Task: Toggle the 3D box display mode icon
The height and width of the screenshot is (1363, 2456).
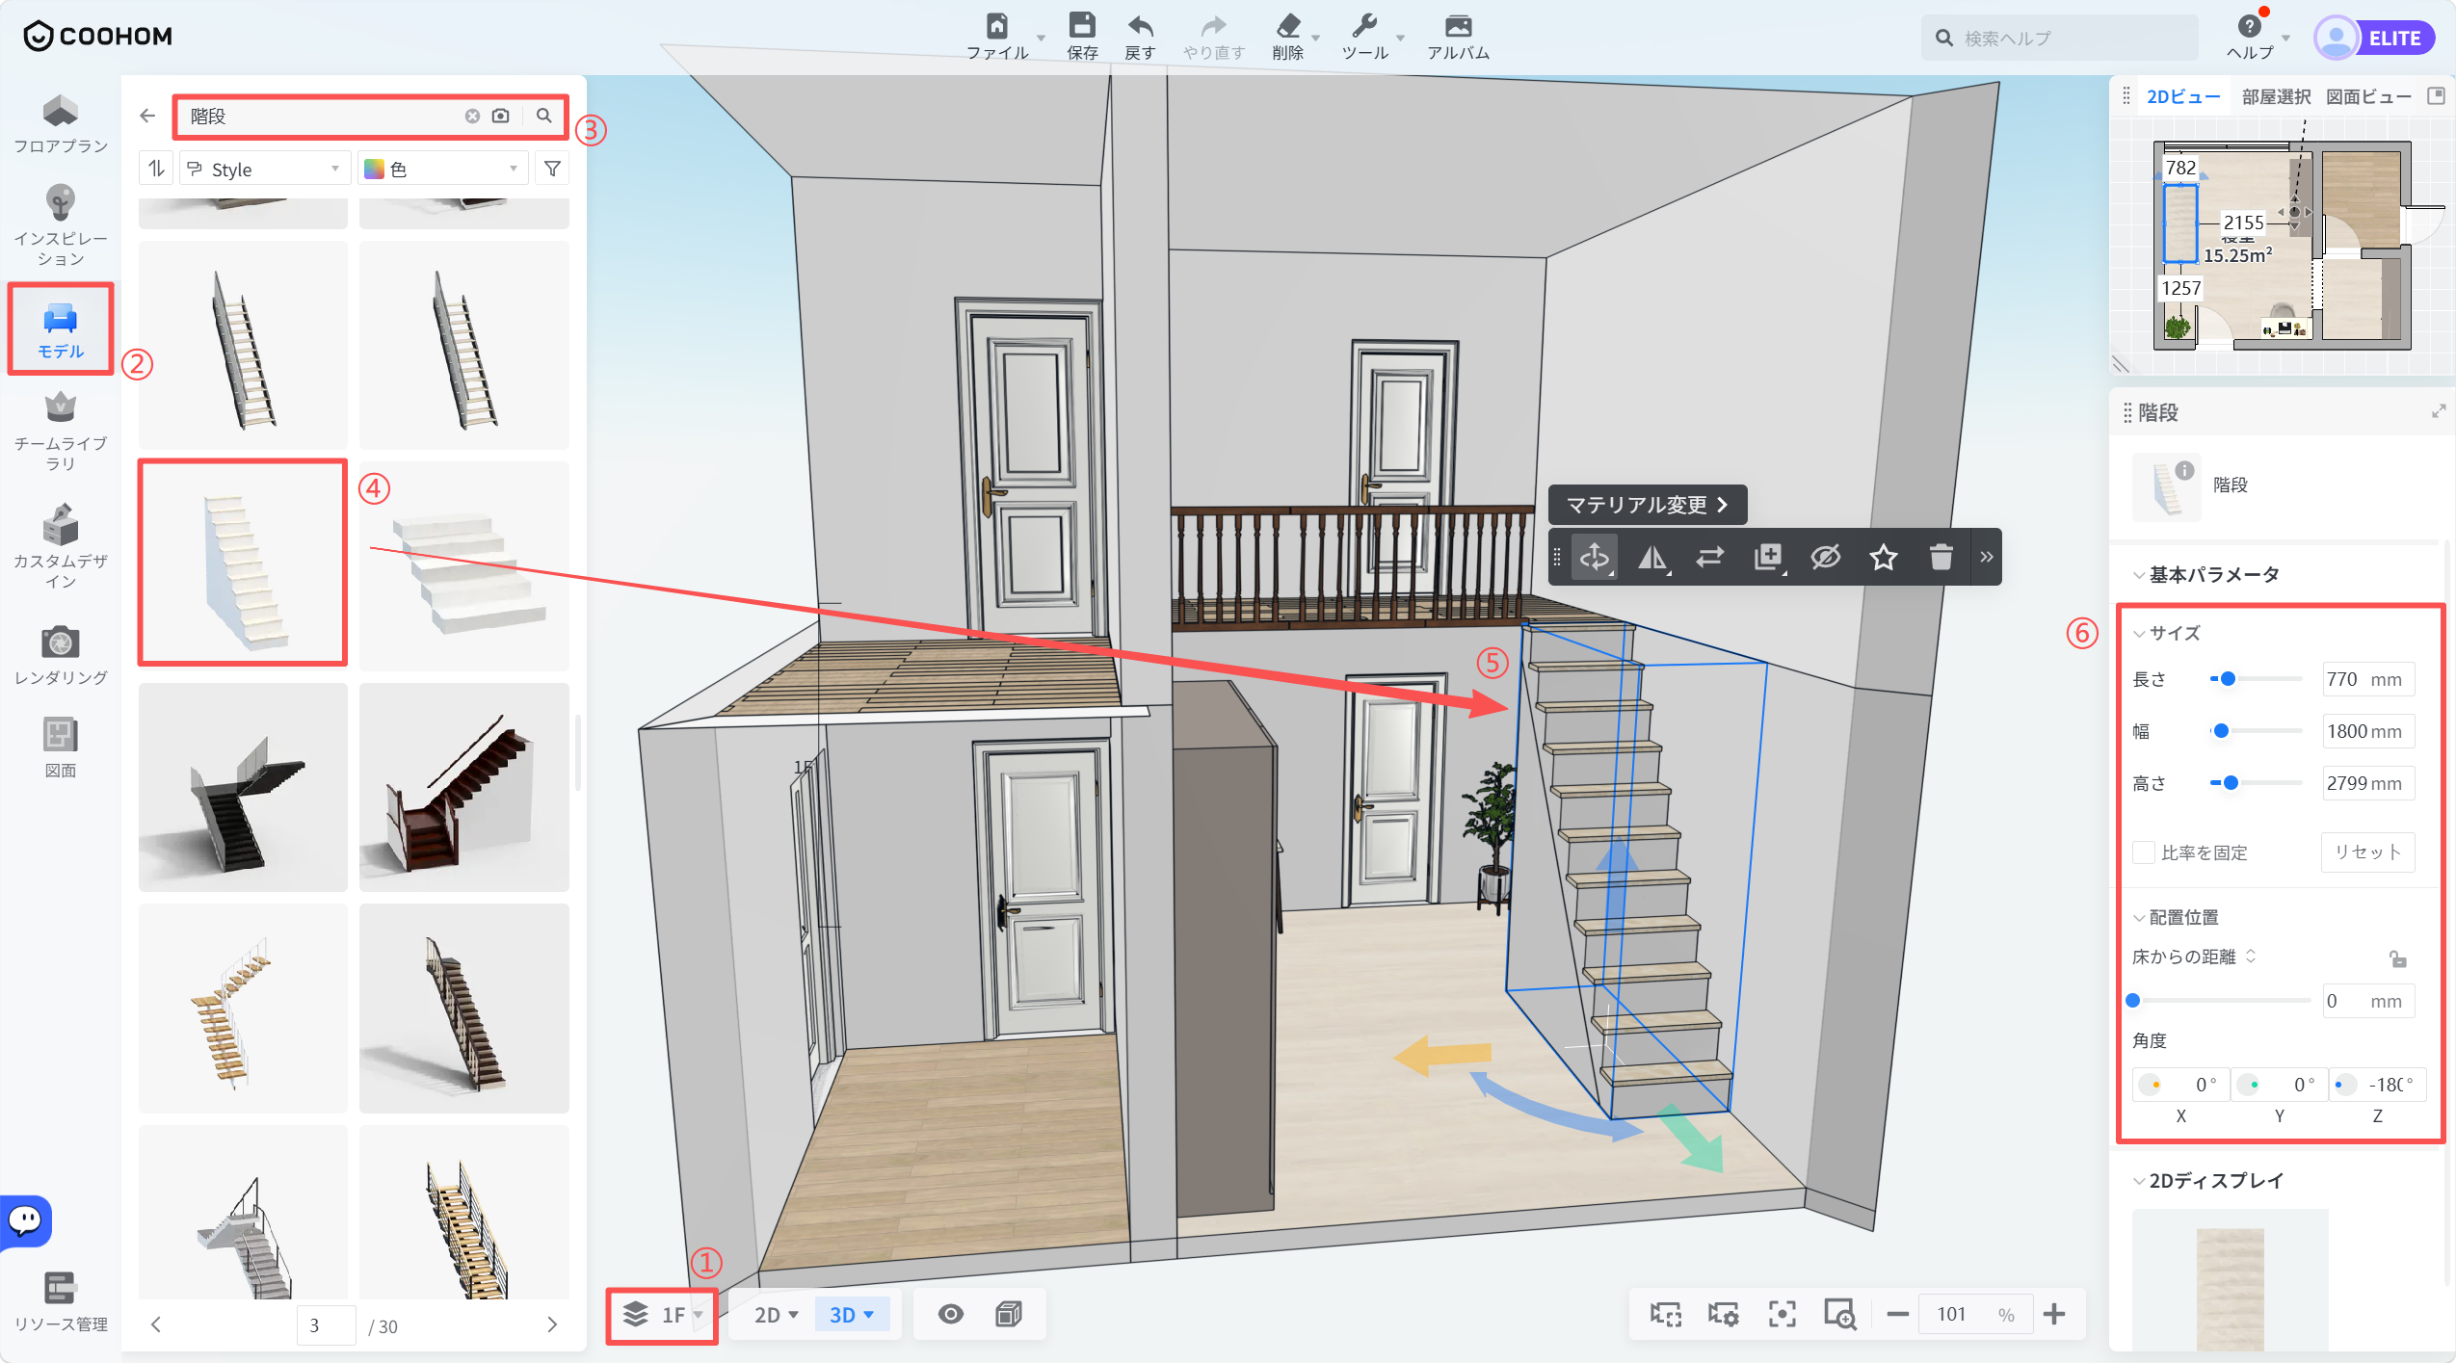Action: click(1009, 1314)
